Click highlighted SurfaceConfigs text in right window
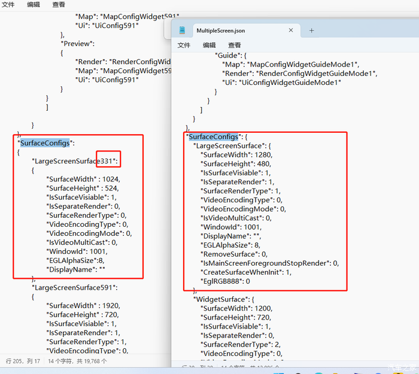This screenshot has height=374, width=419. [213, 137]
